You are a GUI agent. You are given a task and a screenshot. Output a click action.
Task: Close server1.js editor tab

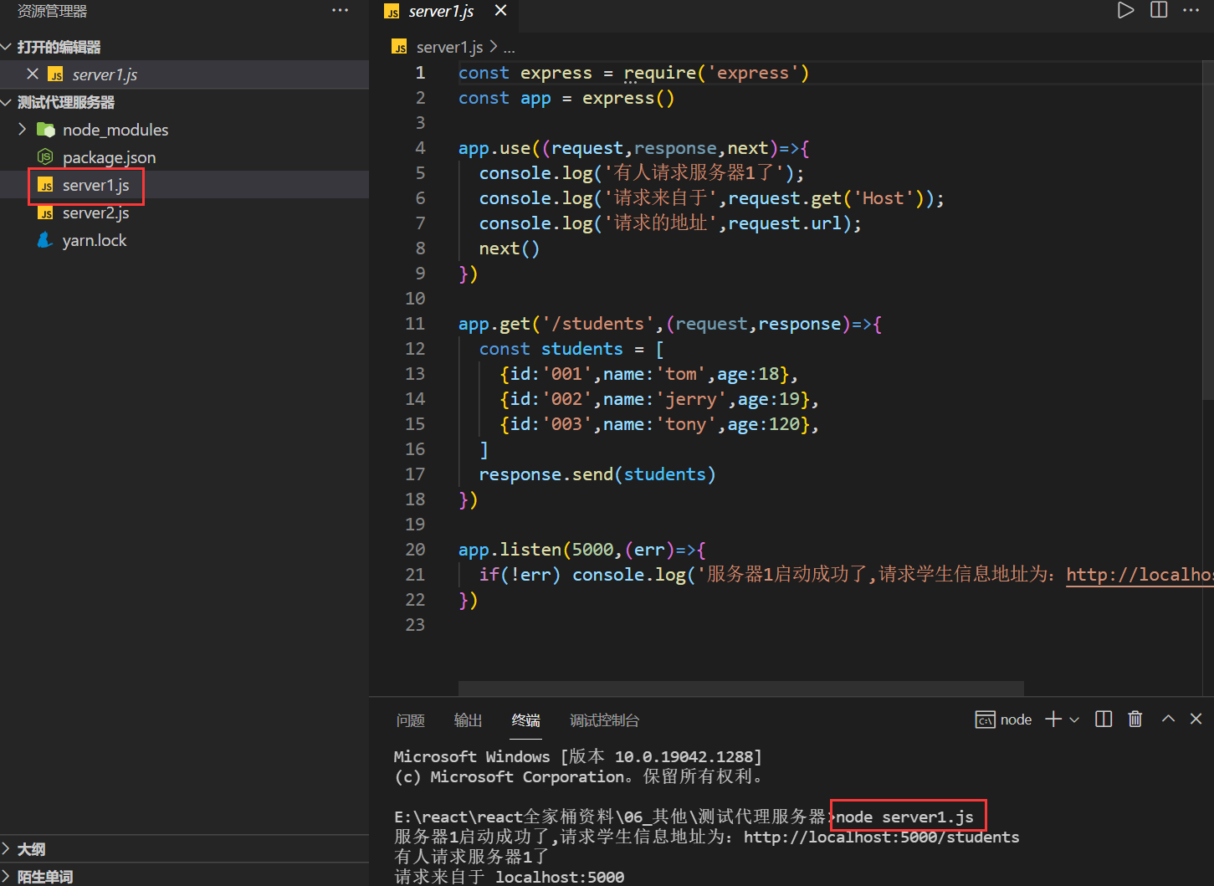tap(500, 11)
